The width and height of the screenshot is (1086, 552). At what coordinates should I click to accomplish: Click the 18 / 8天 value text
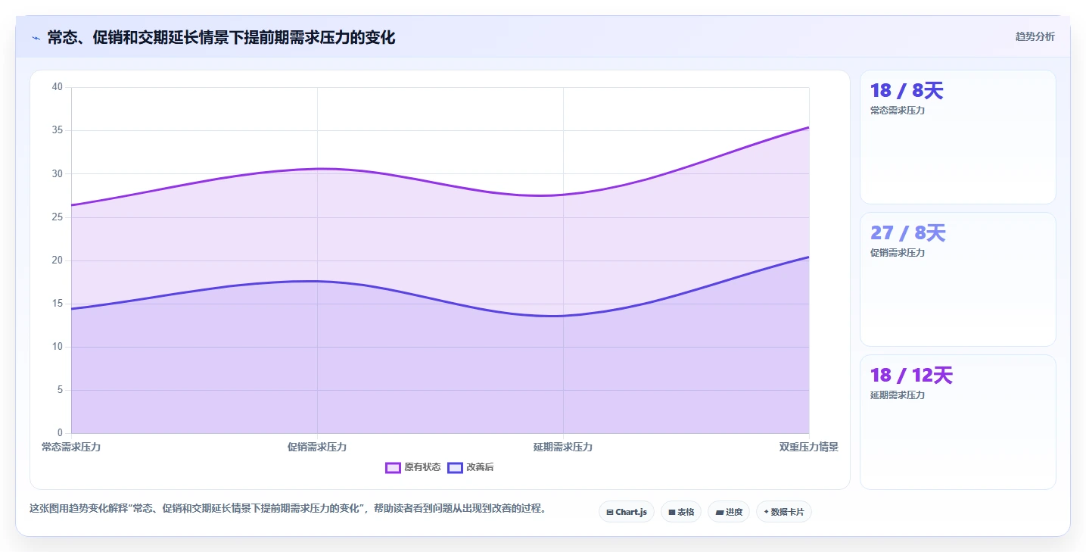[x=907, y=91]
